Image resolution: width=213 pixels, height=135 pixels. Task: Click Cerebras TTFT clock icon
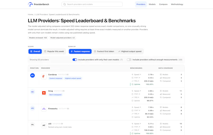(x=132, y=78)
